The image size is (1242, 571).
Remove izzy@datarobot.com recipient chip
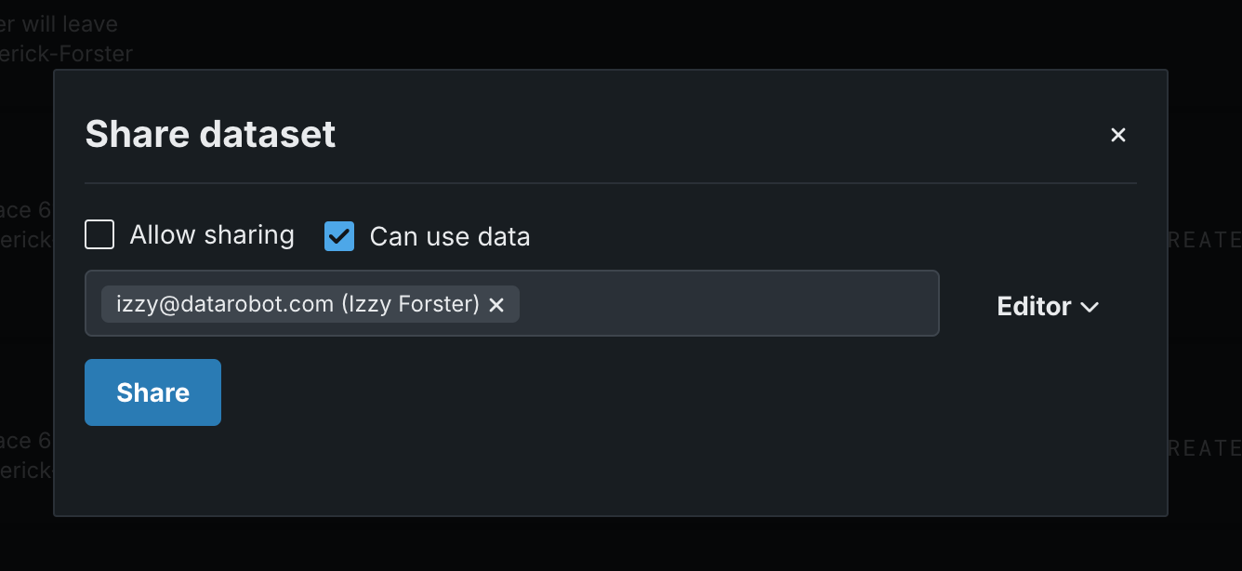coord(496,305)
